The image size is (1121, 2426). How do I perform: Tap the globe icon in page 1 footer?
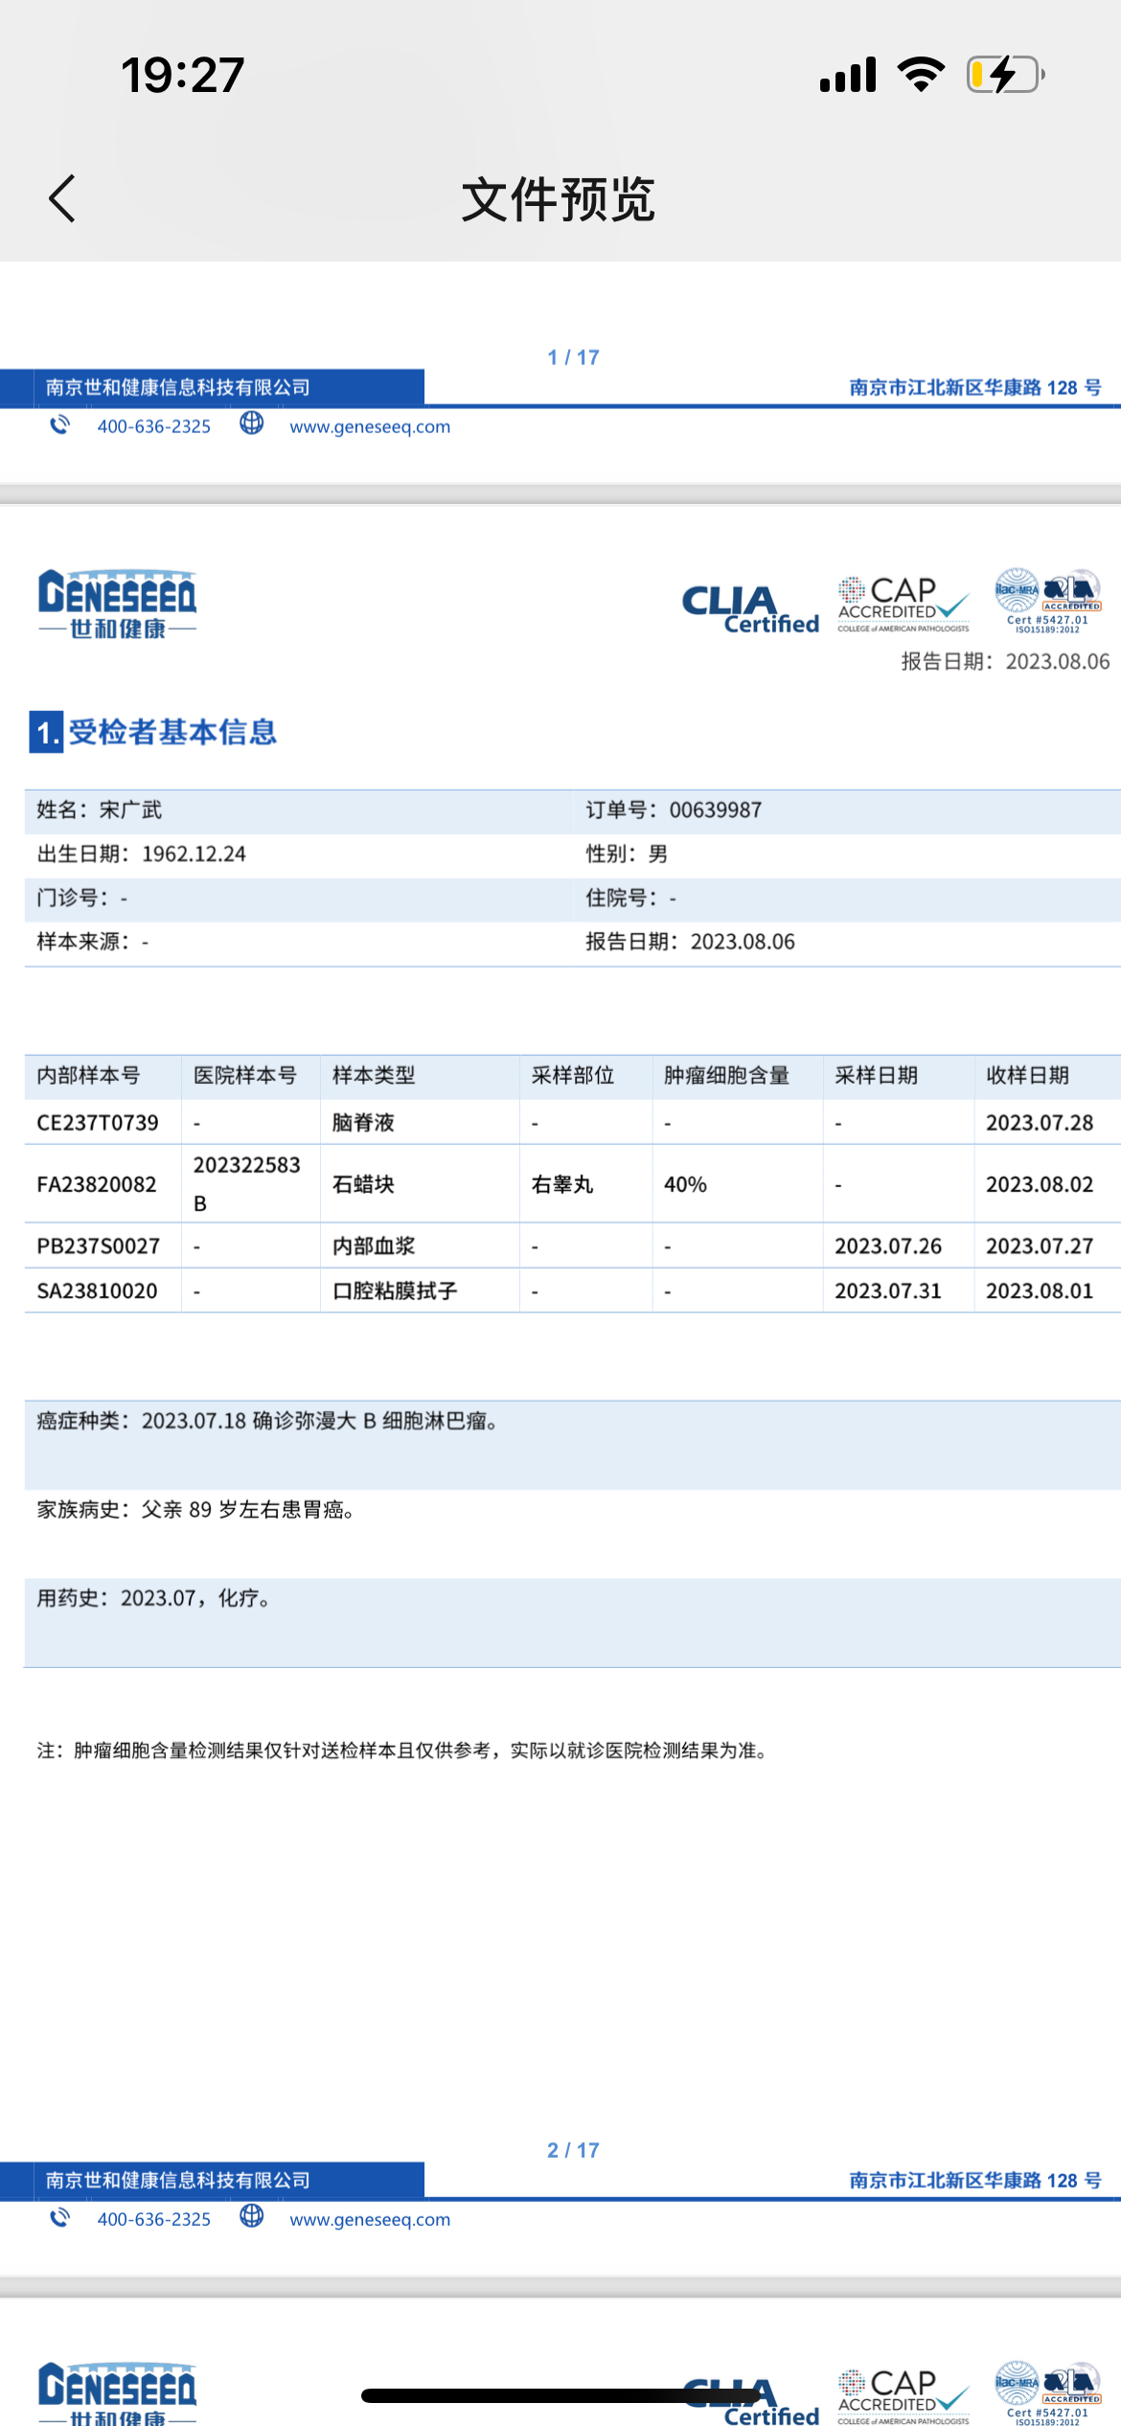click(x=252, y=423)
